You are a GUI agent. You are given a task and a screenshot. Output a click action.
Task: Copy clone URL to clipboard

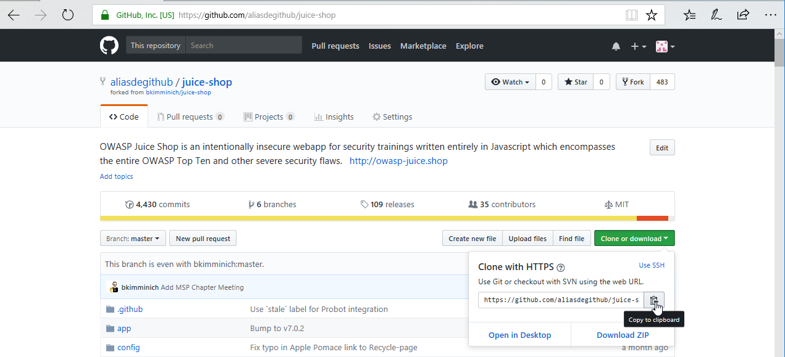(654, 300)
